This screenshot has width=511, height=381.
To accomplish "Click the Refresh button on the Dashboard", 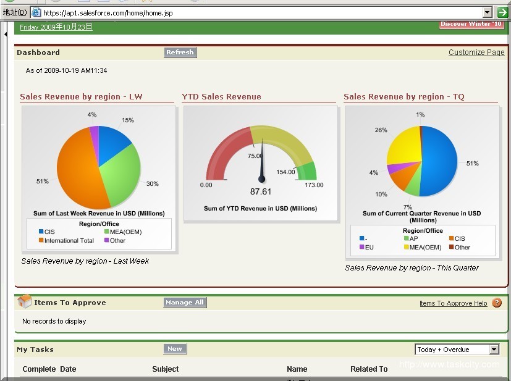I will coord(180,52).
